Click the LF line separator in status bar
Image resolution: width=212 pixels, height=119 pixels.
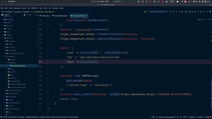point(181,117)
